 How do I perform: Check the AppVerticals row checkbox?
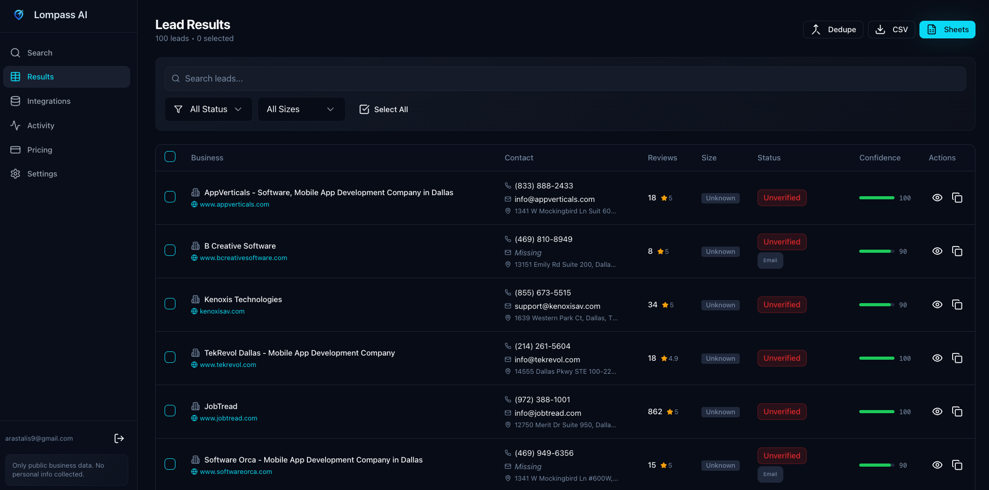pos(170,197)
